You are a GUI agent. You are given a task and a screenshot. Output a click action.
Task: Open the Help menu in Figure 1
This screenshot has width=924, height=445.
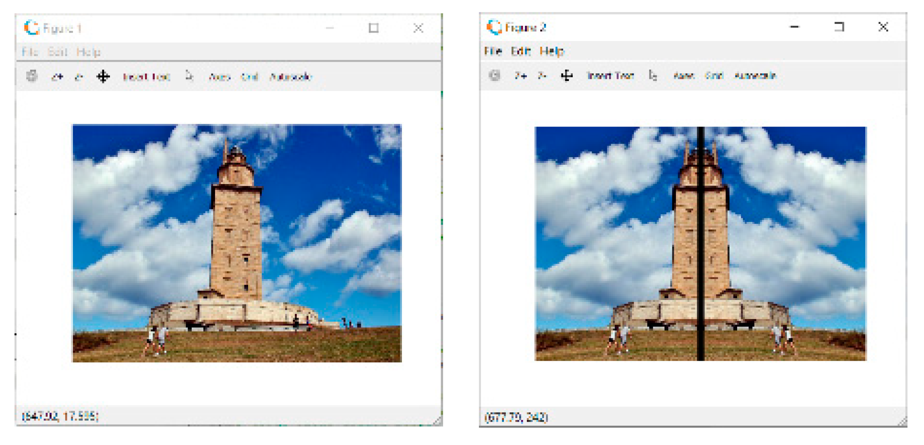click(x=88, y=52)
